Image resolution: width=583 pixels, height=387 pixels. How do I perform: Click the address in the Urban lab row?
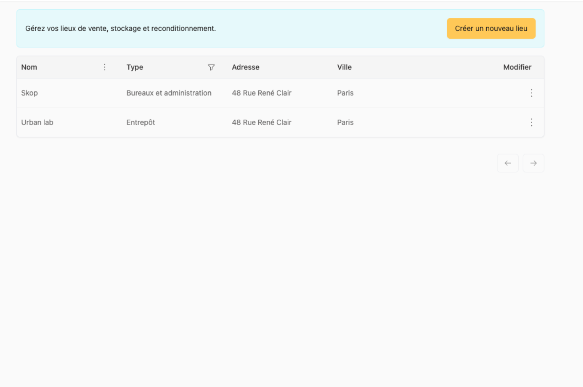point(261,122)
